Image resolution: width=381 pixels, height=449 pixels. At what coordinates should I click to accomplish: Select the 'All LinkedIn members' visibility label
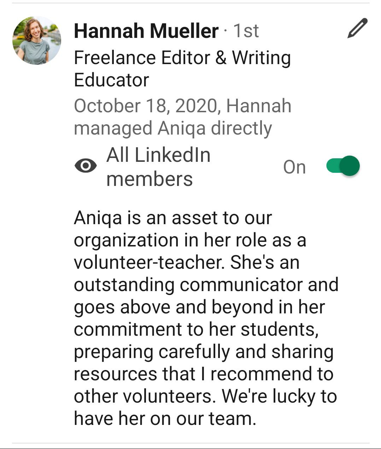click(x=158, y=167)
